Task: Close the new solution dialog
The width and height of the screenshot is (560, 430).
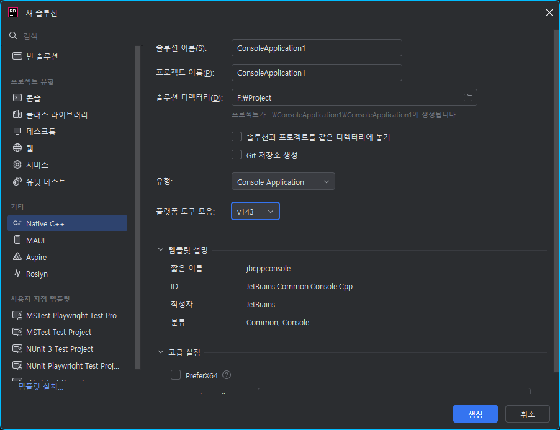Action: [549, 12]
